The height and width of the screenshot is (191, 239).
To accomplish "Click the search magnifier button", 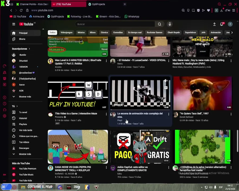I will click(159, 24).
